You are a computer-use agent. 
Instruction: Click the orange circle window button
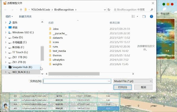168,4
